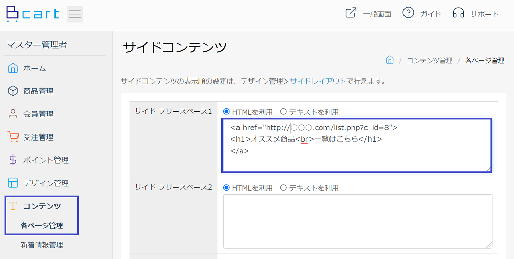This screenshot has width=514, height=259.
Task: Toggle the hamburger menu button
Action: 75,14
